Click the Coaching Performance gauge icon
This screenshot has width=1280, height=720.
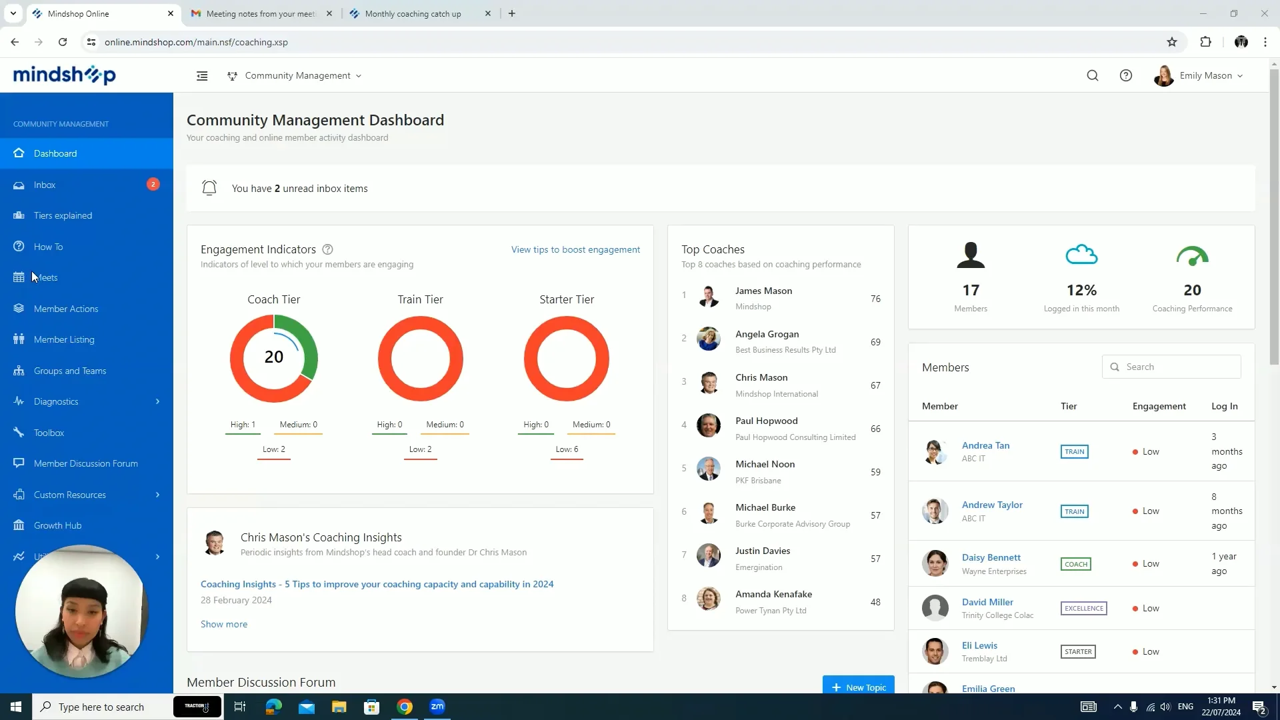1192,256
